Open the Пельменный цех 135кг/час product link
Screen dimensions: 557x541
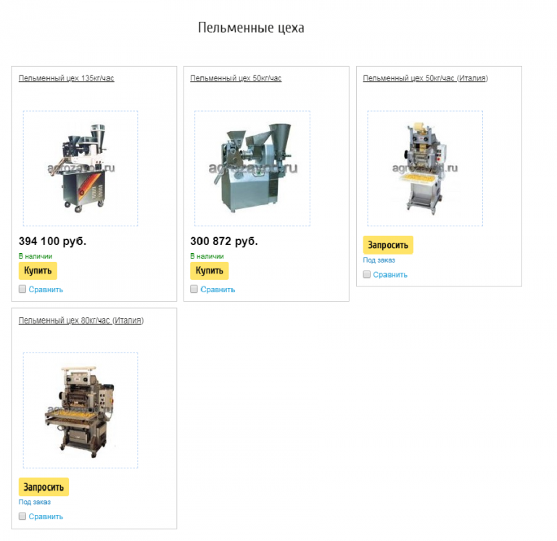tap(66, 78)
